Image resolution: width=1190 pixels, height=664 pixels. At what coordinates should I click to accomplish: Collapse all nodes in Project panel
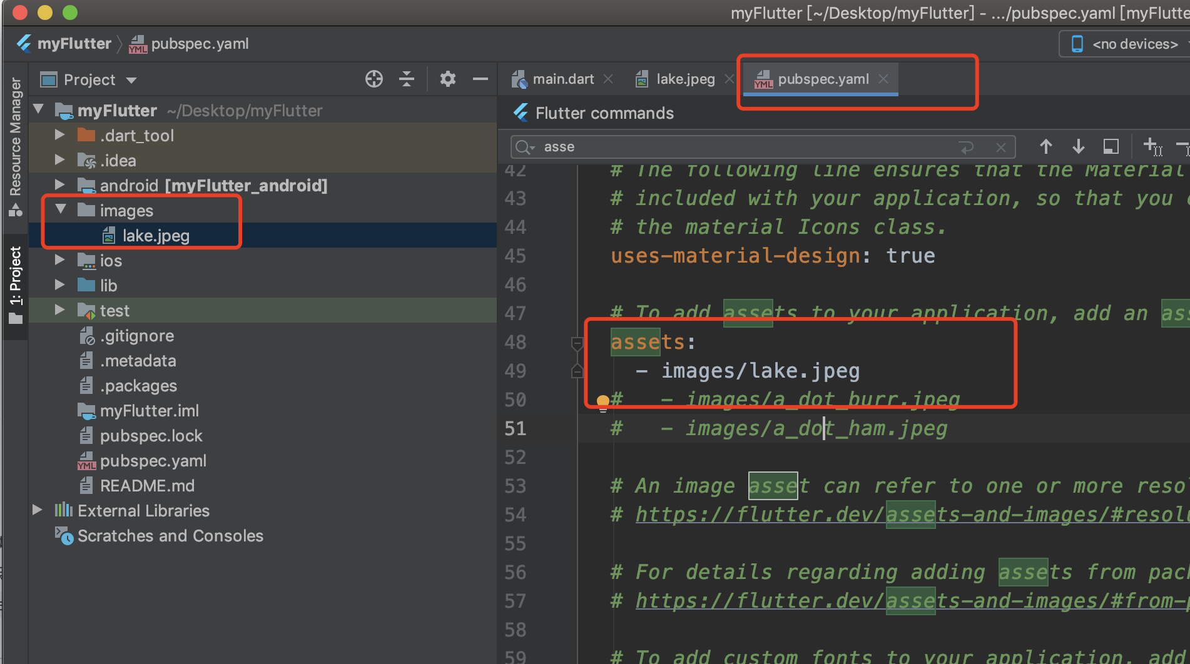[x=407, y=79]
